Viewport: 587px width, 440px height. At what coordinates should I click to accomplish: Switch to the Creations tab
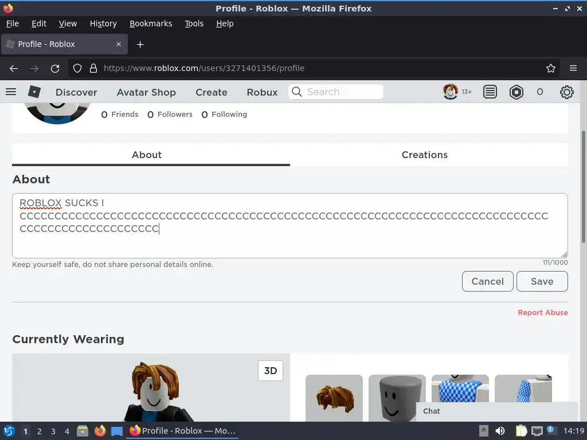click(429, 155)
